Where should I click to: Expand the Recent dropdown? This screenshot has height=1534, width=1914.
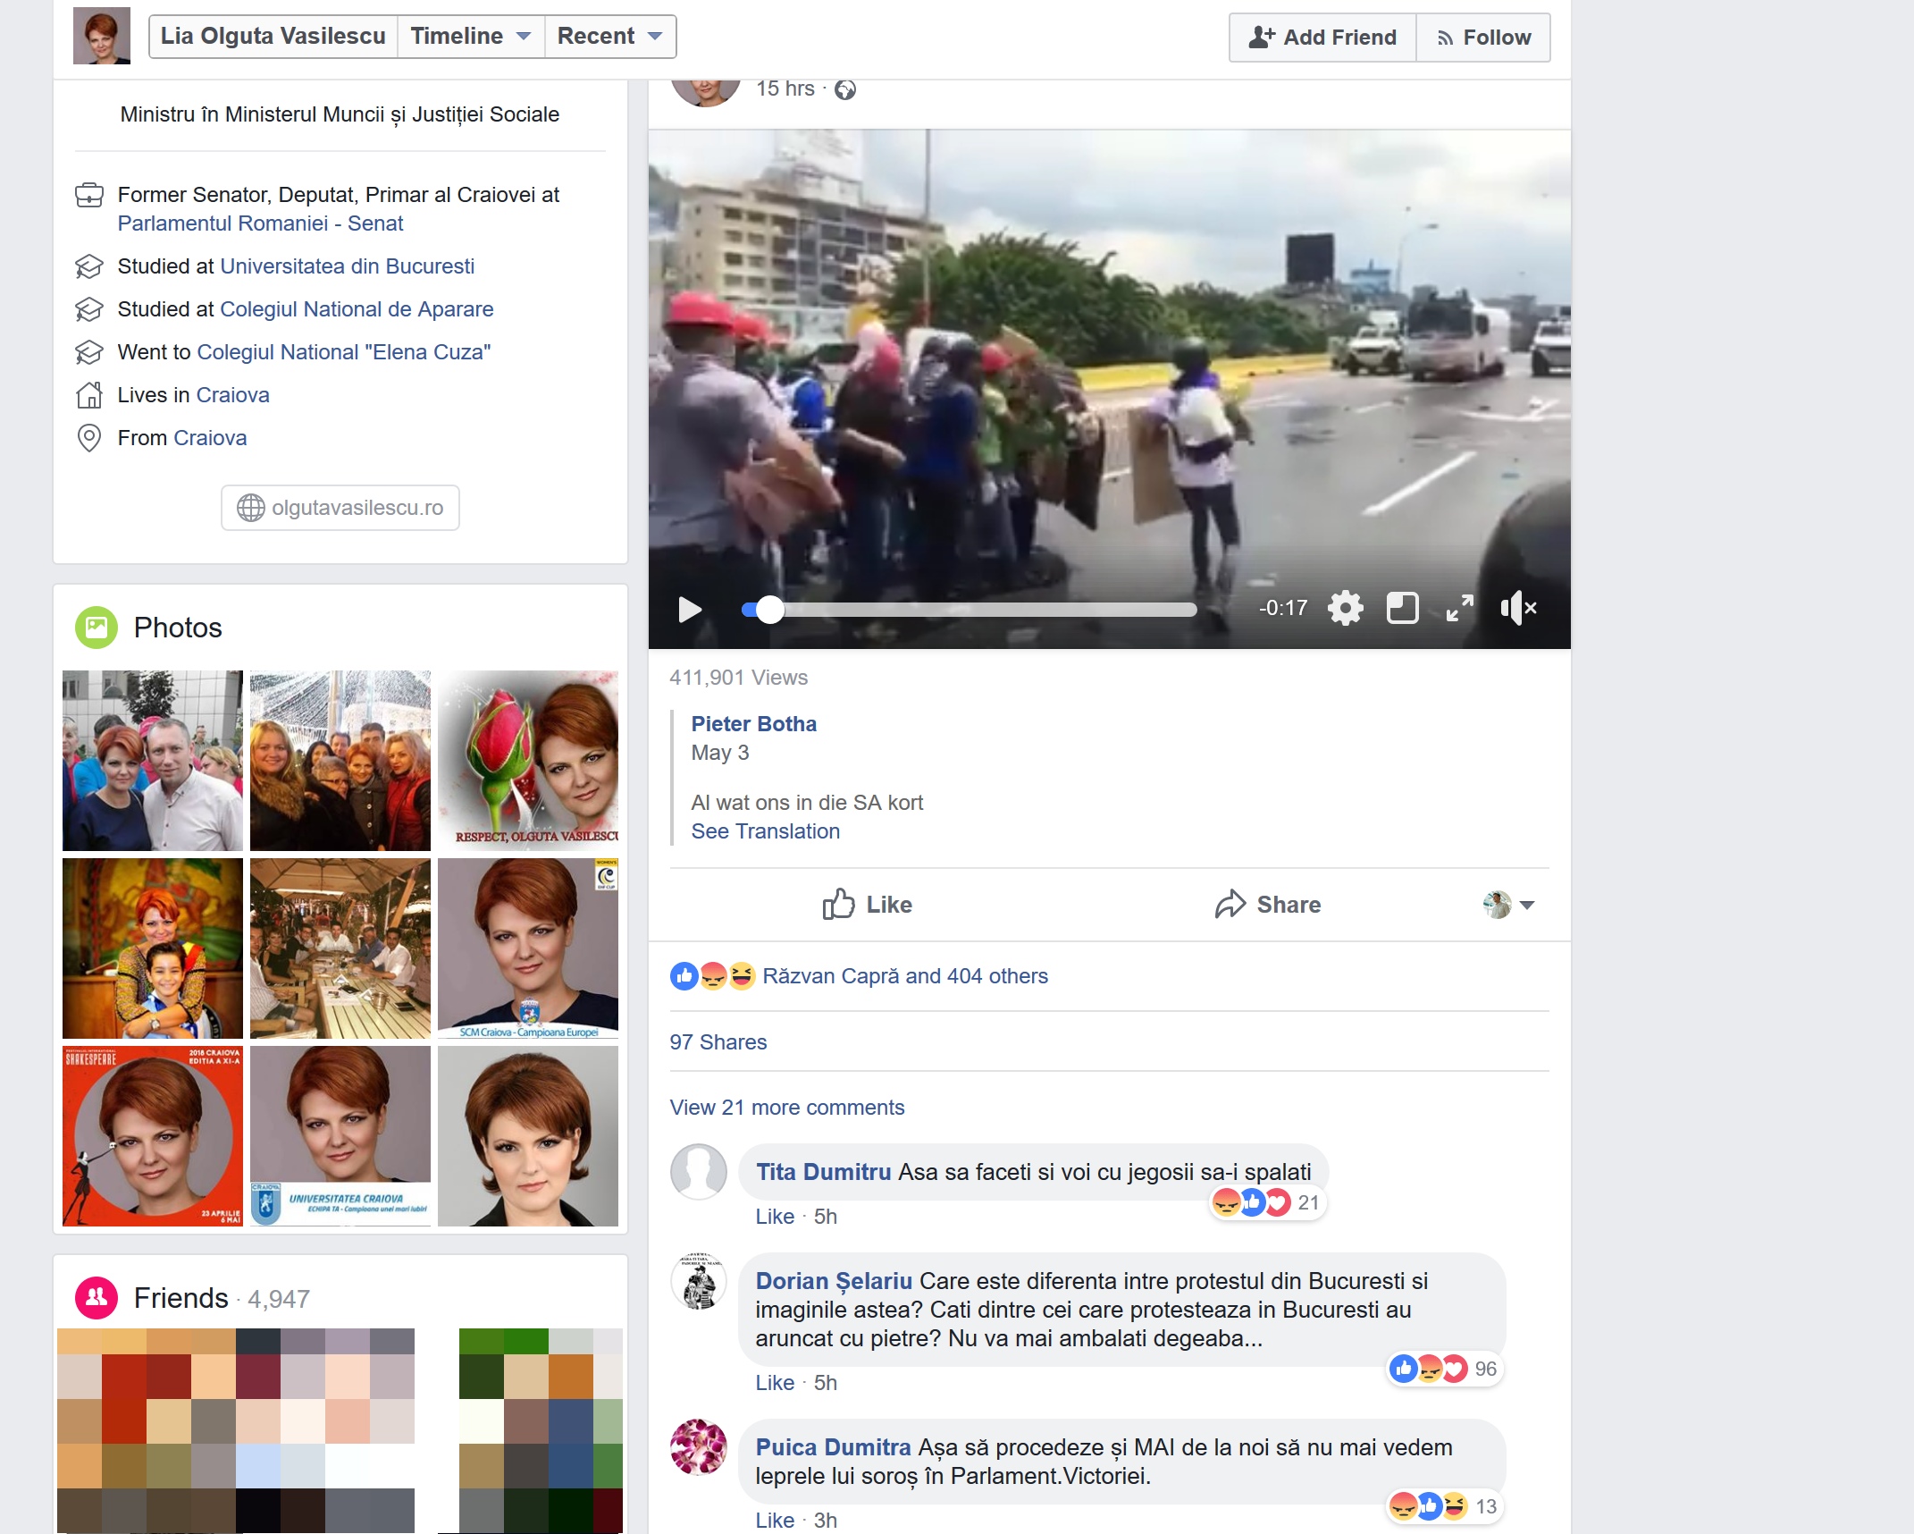(609, 37)
